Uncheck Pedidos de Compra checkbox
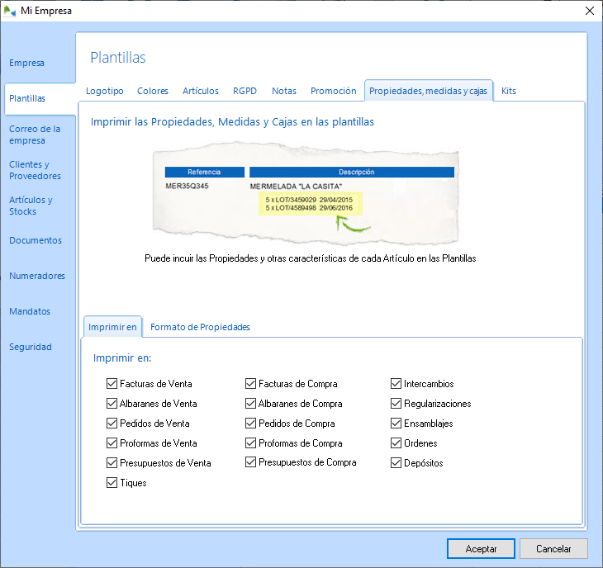 [250, 424]
